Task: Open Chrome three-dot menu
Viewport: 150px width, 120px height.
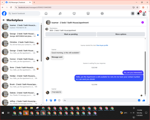Action: click(x=147, y=7)
